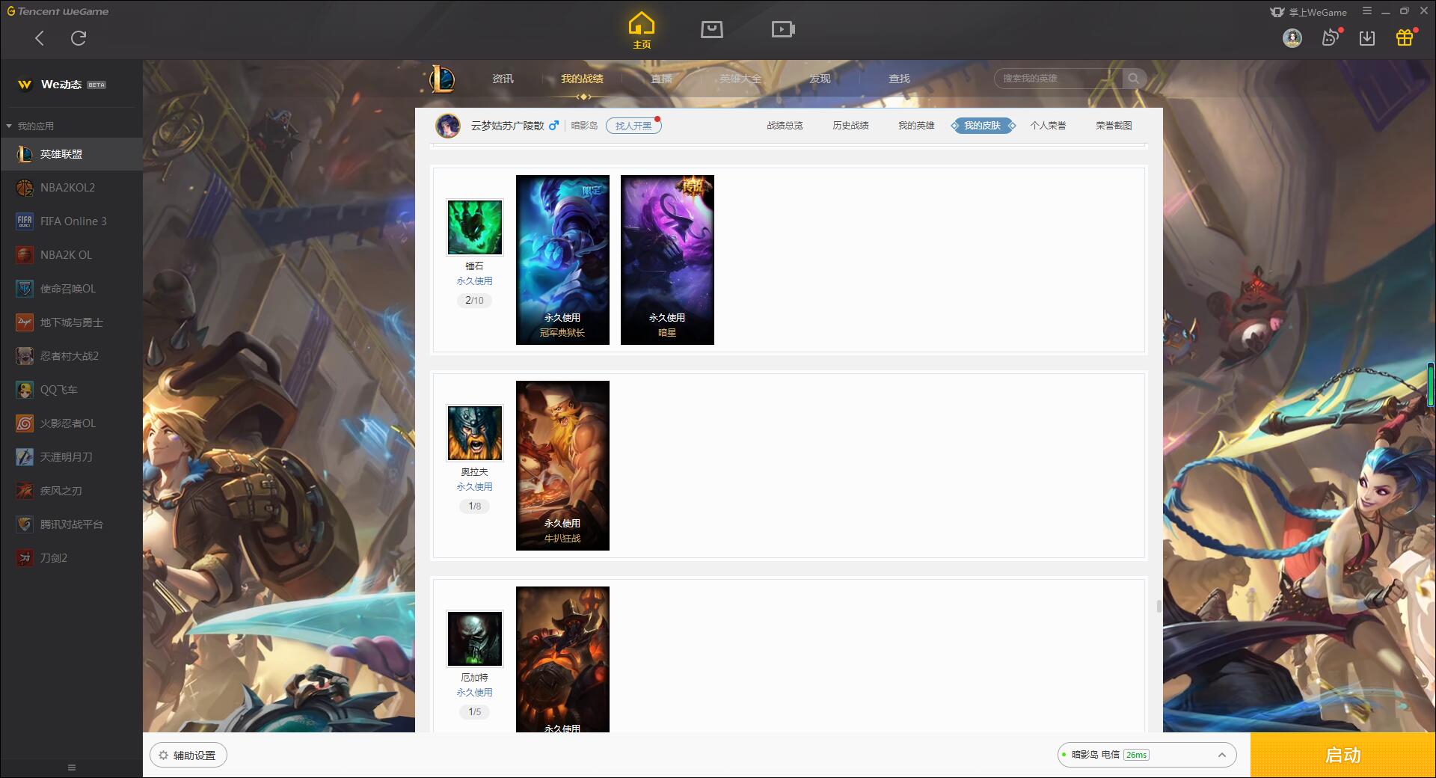Click the 厄加特 skin card at the bottom
Image resolution: width=1436 pixels, height=778 pixels.
[x=562, y=659]
